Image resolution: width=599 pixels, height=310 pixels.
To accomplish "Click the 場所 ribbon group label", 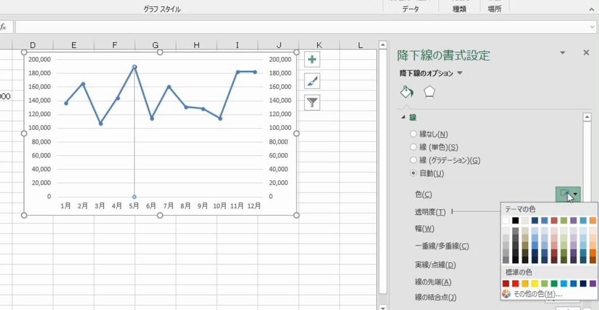I will tap(495, 9).
